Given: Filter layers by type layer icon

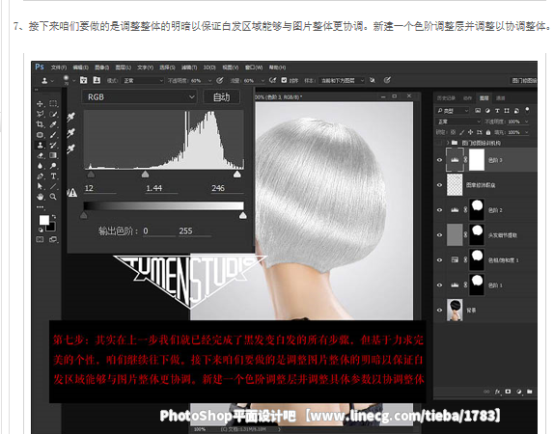Looking at the screenshot, I should (497, 111).
